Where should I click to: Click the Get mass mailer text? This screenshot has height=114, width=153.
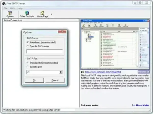90,105
